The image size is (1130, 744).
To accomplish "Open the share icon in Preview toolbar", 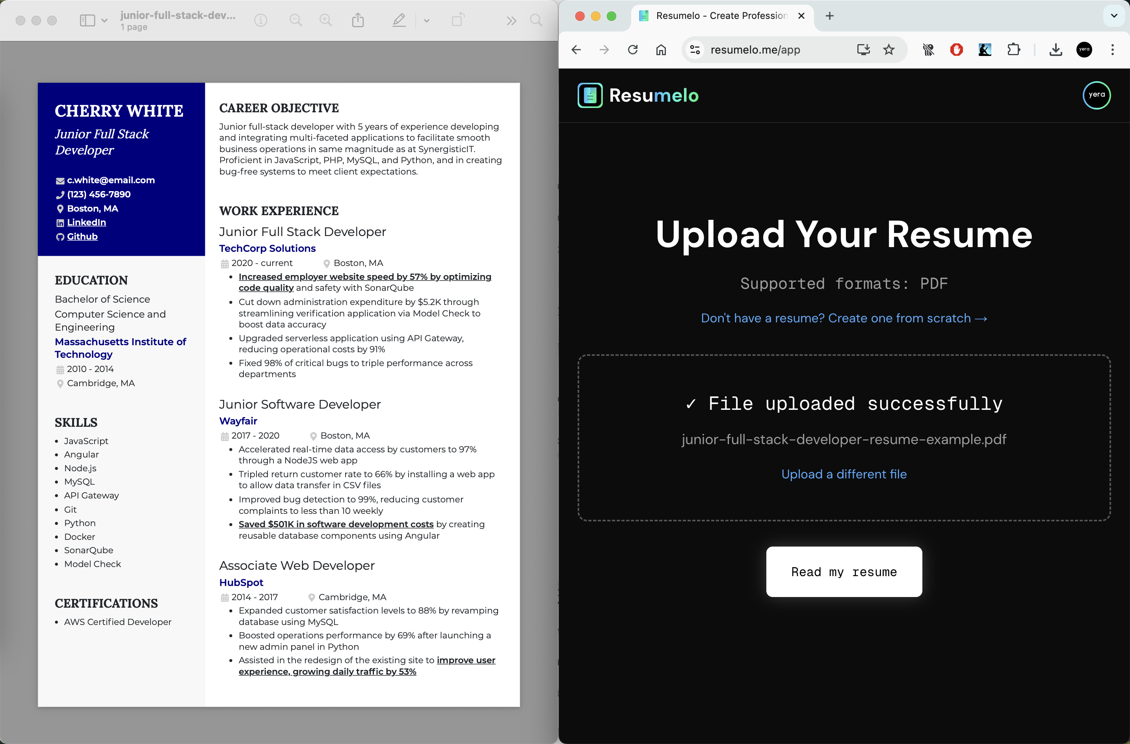I will point(358,20).
